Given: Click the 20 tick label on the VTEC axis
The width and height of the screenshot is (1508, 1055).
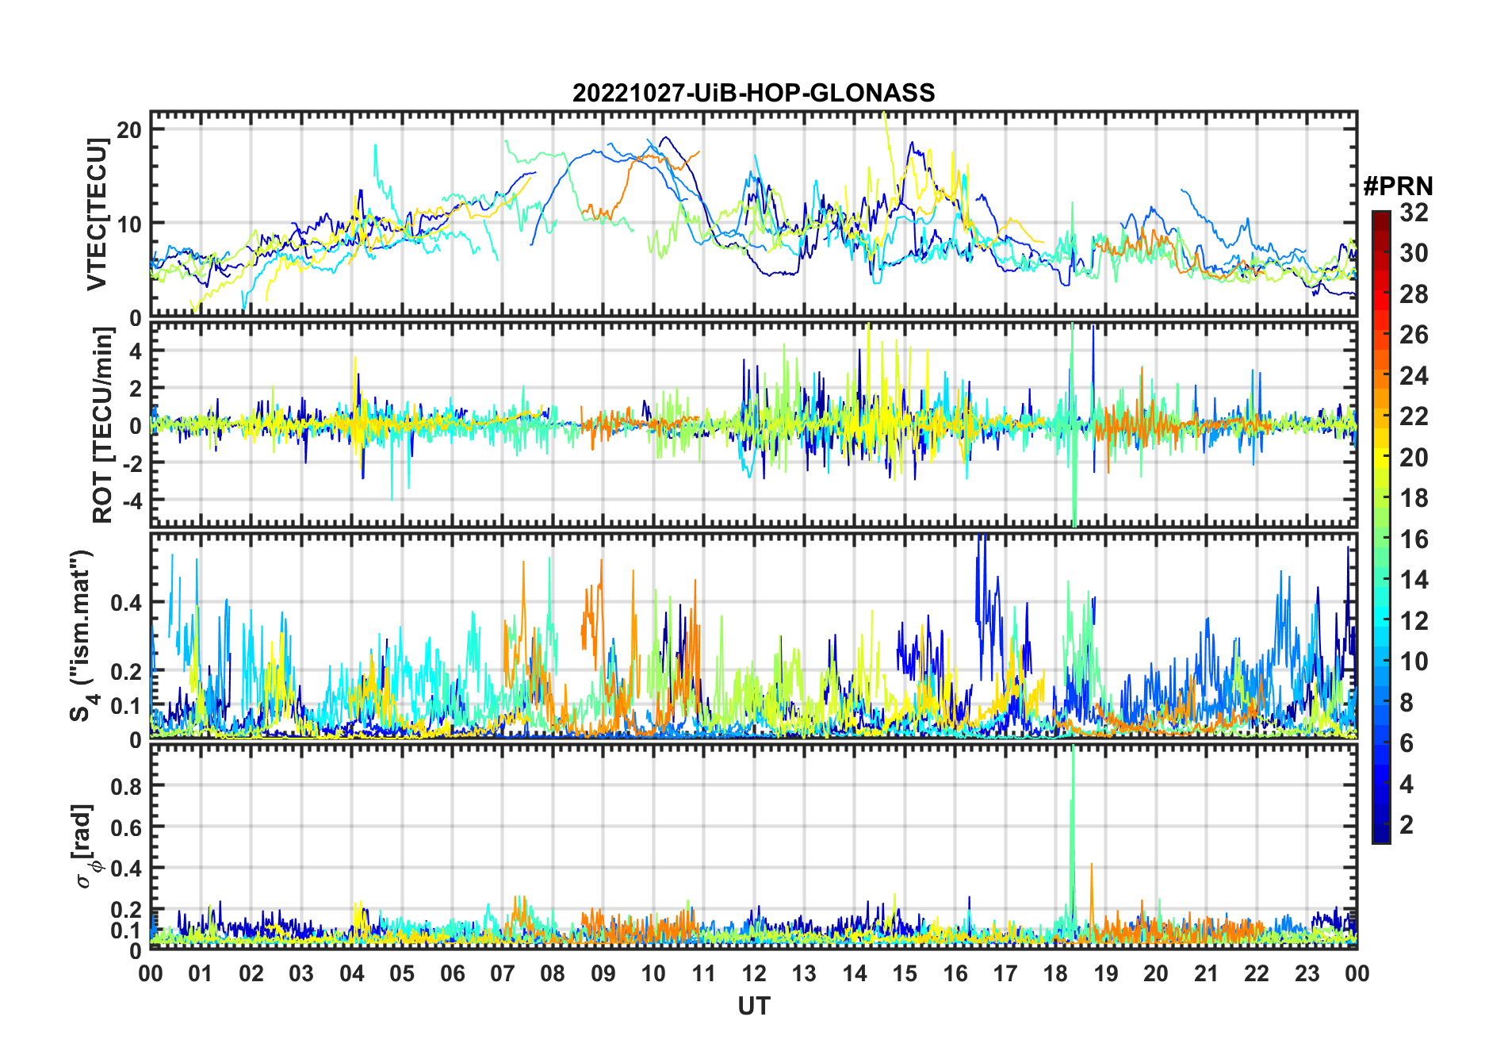Looking at the screenshot, I should (x=129, y=130).
